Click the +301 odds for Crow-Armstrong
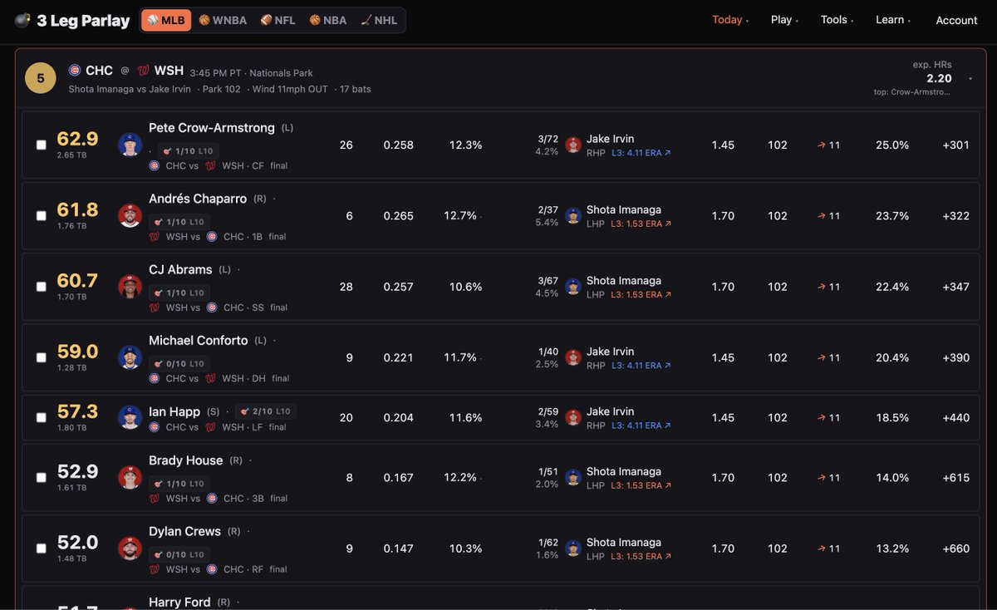The height and width of the screenshot is (610, 997). pos(955,145)
